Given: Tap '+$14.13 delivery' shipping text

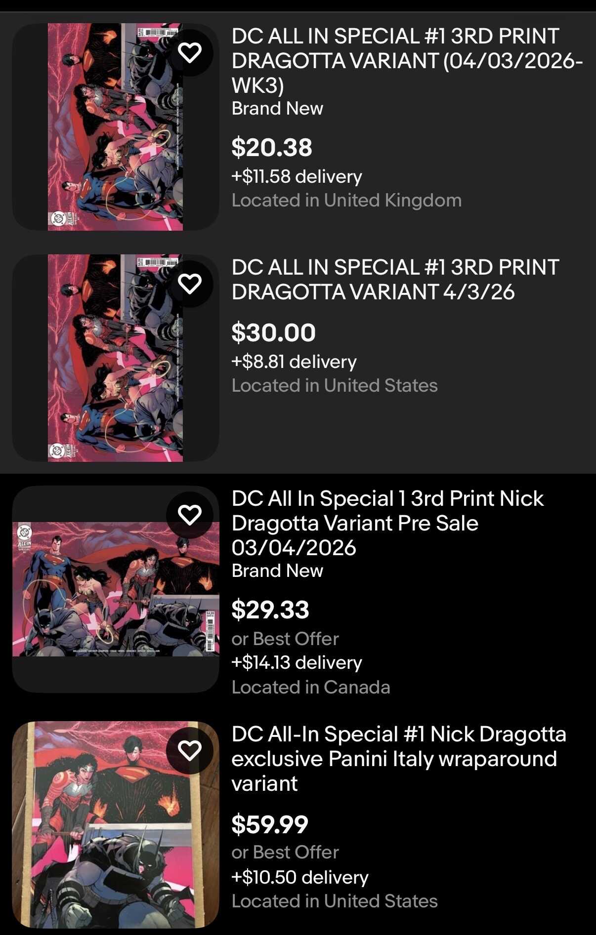Looking at the screenshot, I should coord(297,662).
